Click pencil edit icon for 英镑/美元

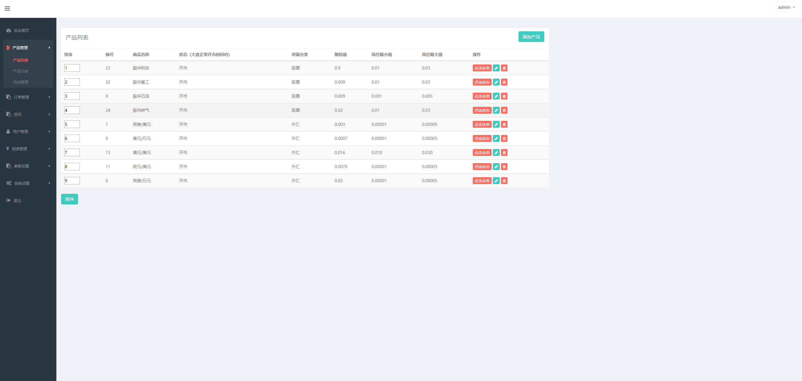(x=496, y=124)
